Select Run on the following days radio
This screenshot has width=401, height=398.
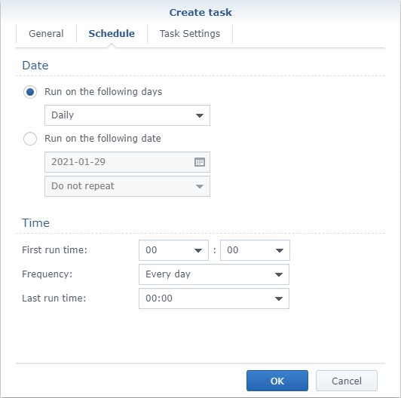coord(30,92)
